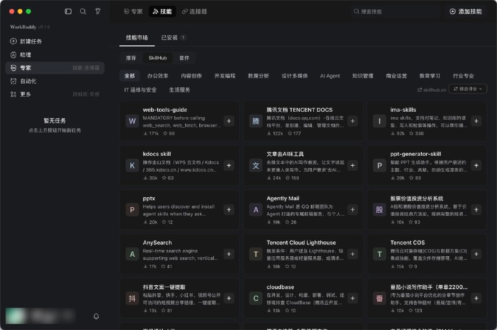Open the search magnifier in sidebar header
This screenshot has width=497, height=330.
[83, 11]
